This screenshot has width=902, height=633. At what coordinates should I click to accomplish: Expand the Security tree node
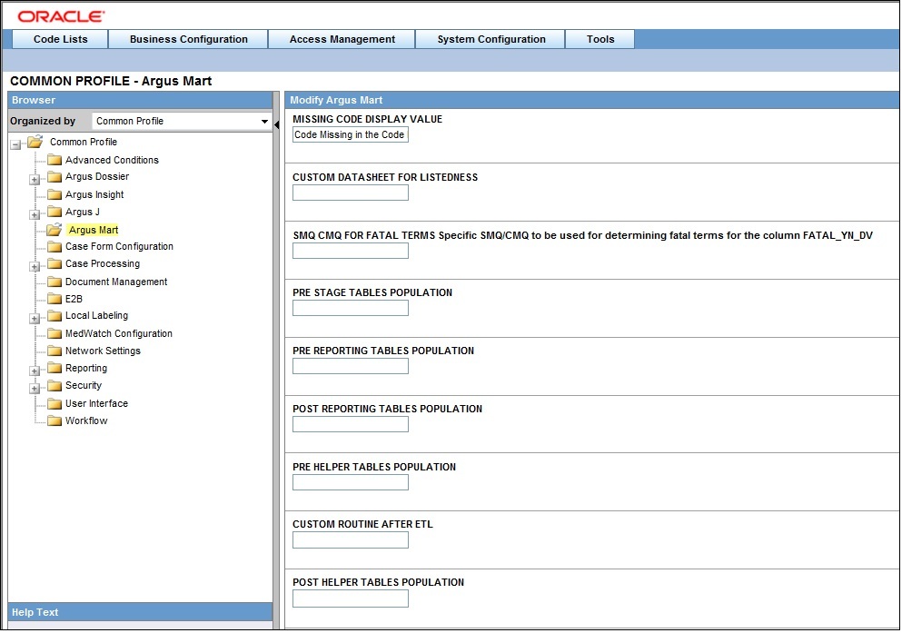pyautogui.click(x=35, y=389)
